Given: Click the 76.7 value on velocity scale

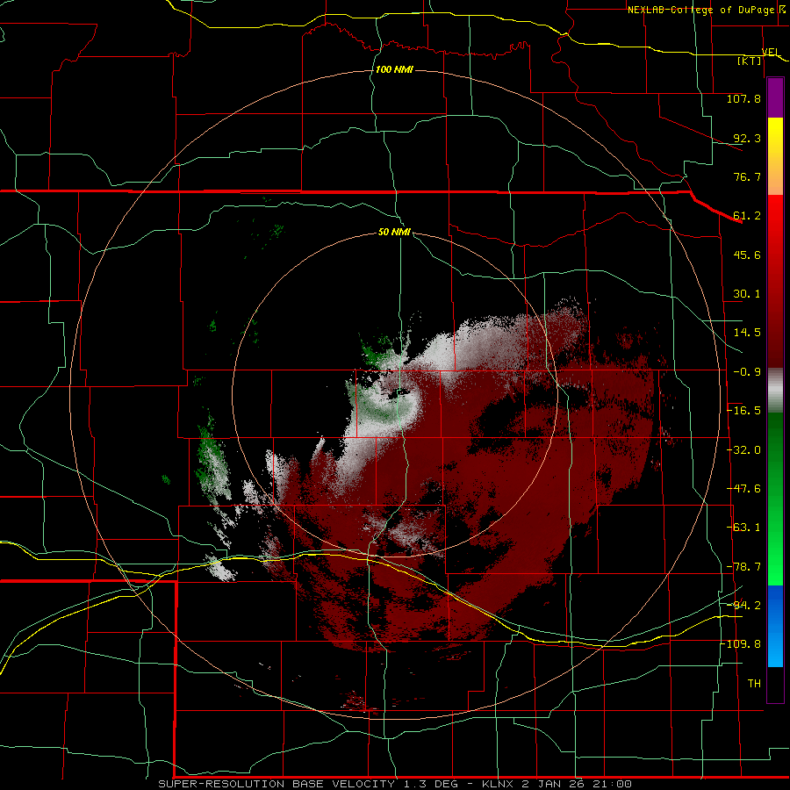Looking at the screenshot, I should 747,176.
